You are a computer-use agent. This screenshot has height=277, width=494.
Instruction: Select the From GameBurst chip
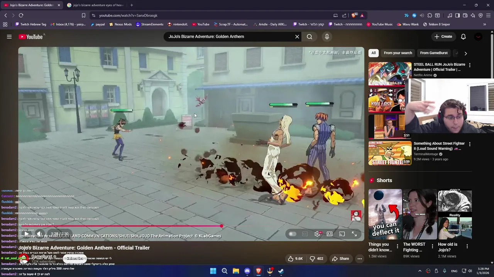point(434,53)
